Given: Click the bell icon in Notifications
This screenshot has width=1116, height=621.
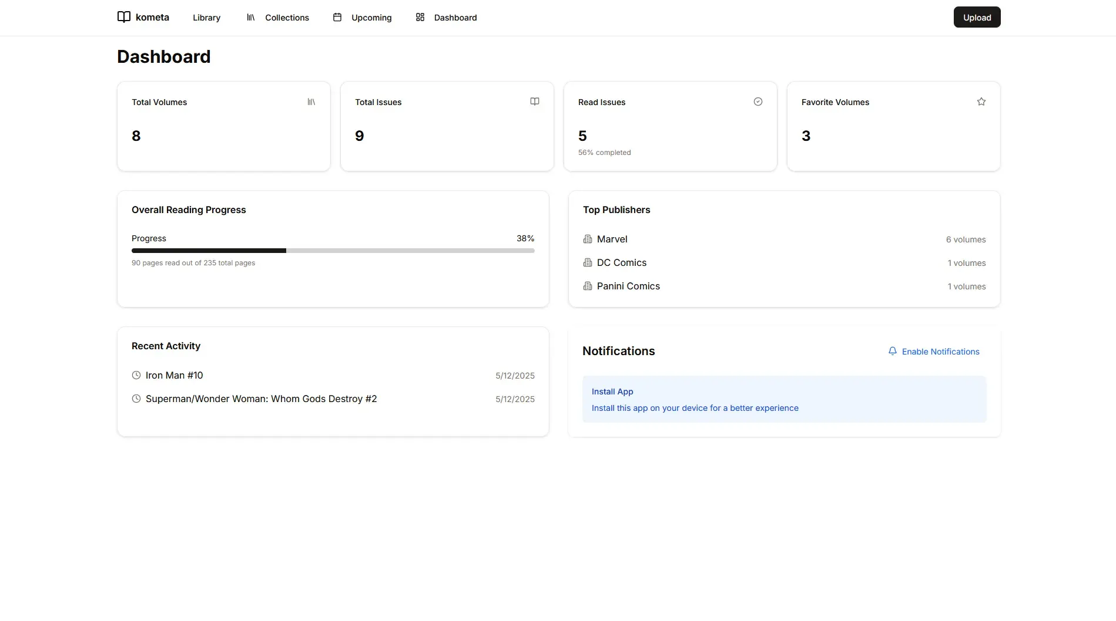Looking at the screenshot, I should 893,351.
